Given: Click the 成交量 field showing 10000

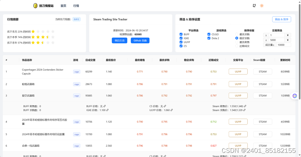Looking at the screenshot, I should tap(284, 45).
